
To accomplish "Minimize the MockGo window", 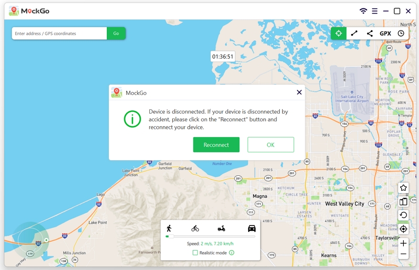I will coord(385,11).
